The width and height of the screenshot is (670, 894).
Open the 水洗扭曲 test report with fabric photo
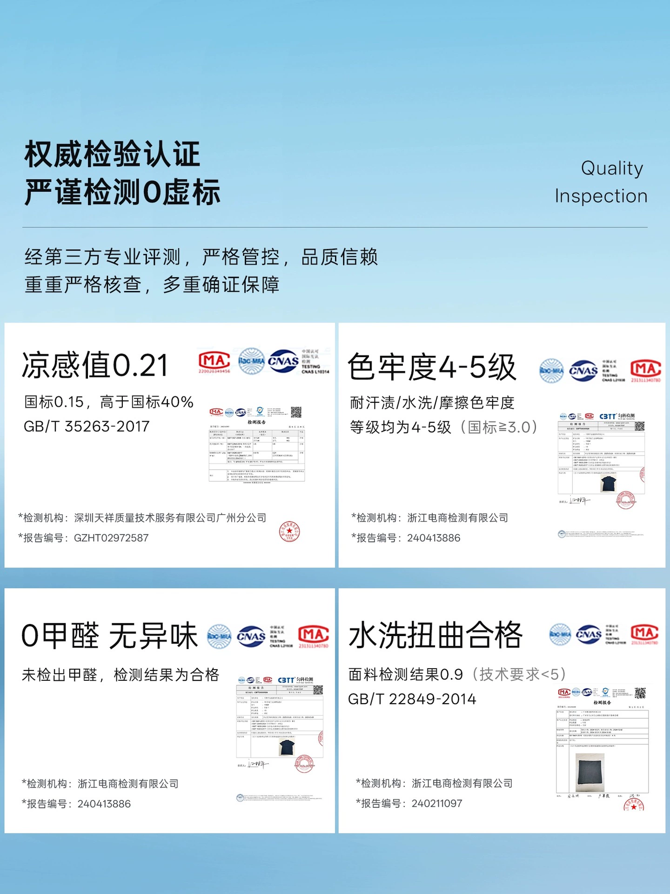point(603,748)
